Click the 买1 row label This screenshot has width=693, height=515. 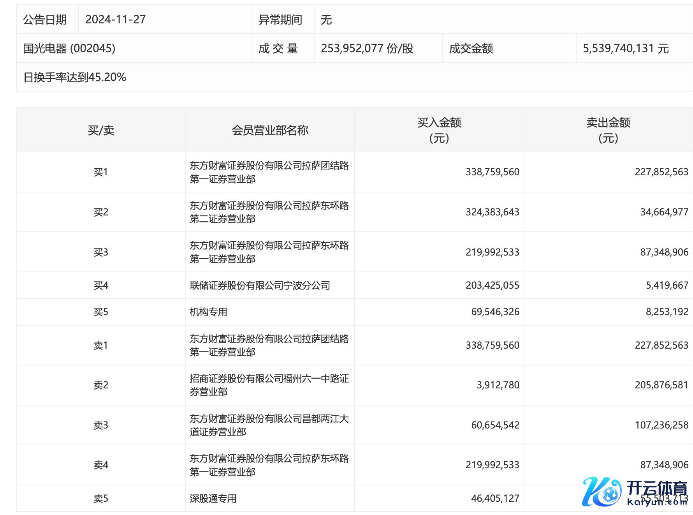pos(101,172)
